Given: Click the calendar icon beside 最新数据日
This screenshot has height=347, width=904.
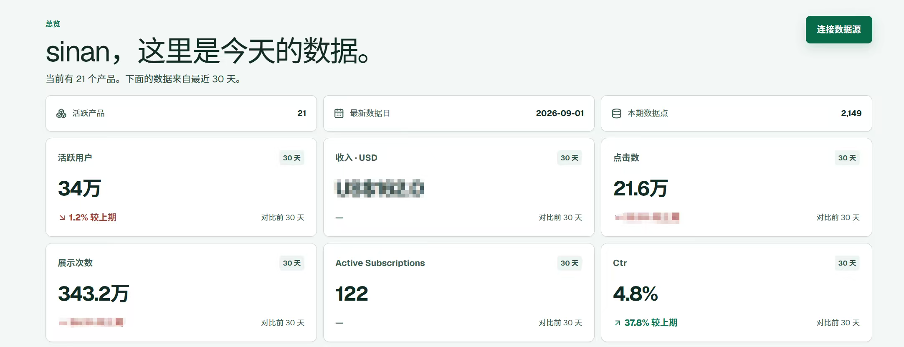Looking at the screenshot, I should tap(339, 114).
